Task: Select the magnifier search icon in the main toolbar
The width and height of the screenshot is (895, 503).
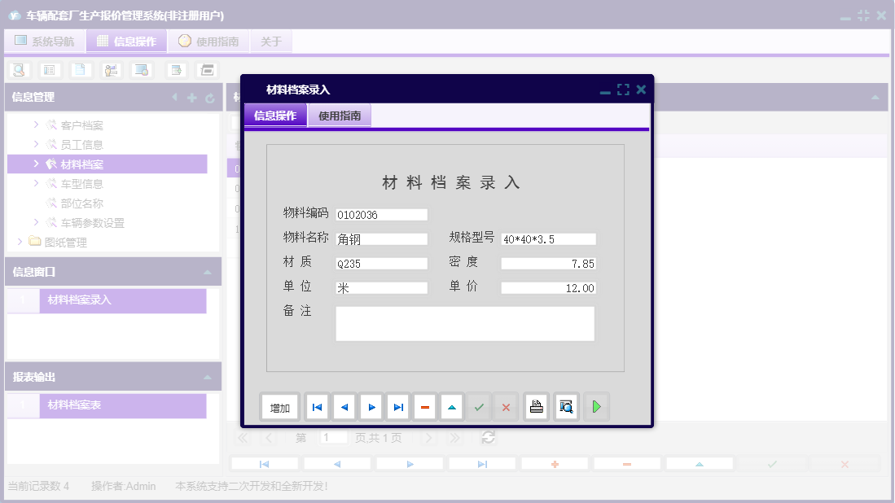Action: [x=20, y=70]
